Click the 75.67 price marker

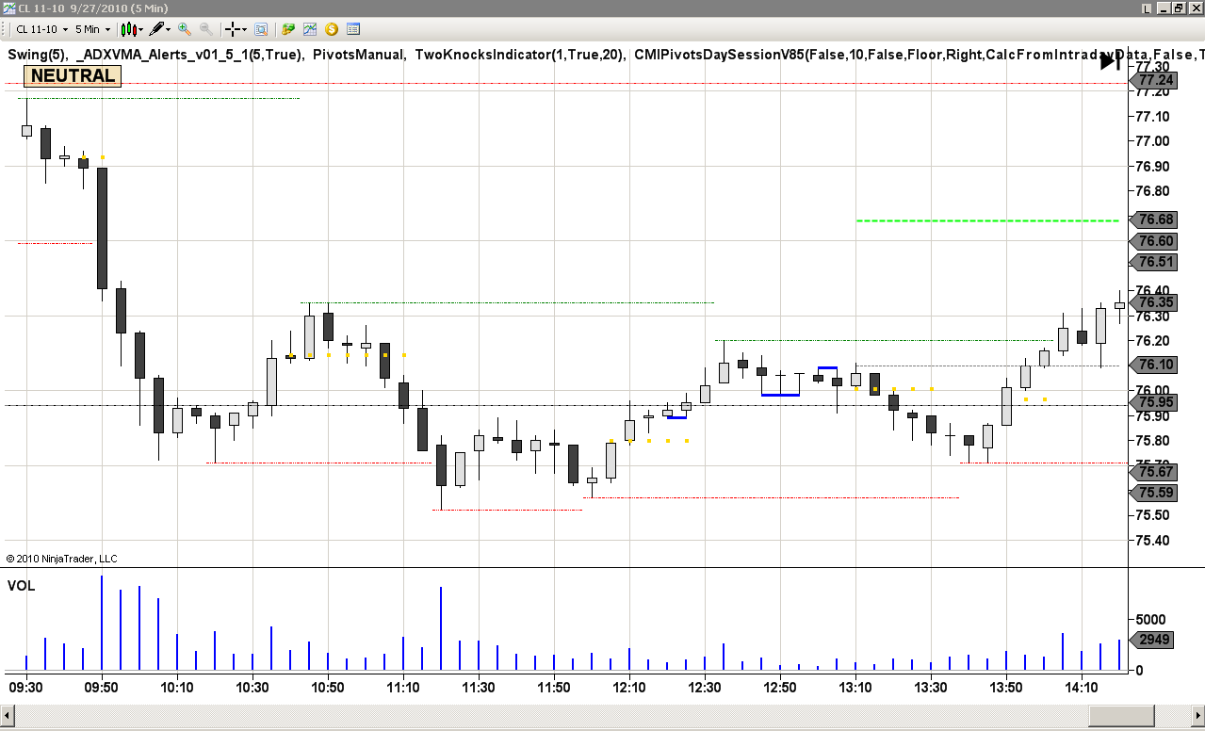(x=1155, y=471)
